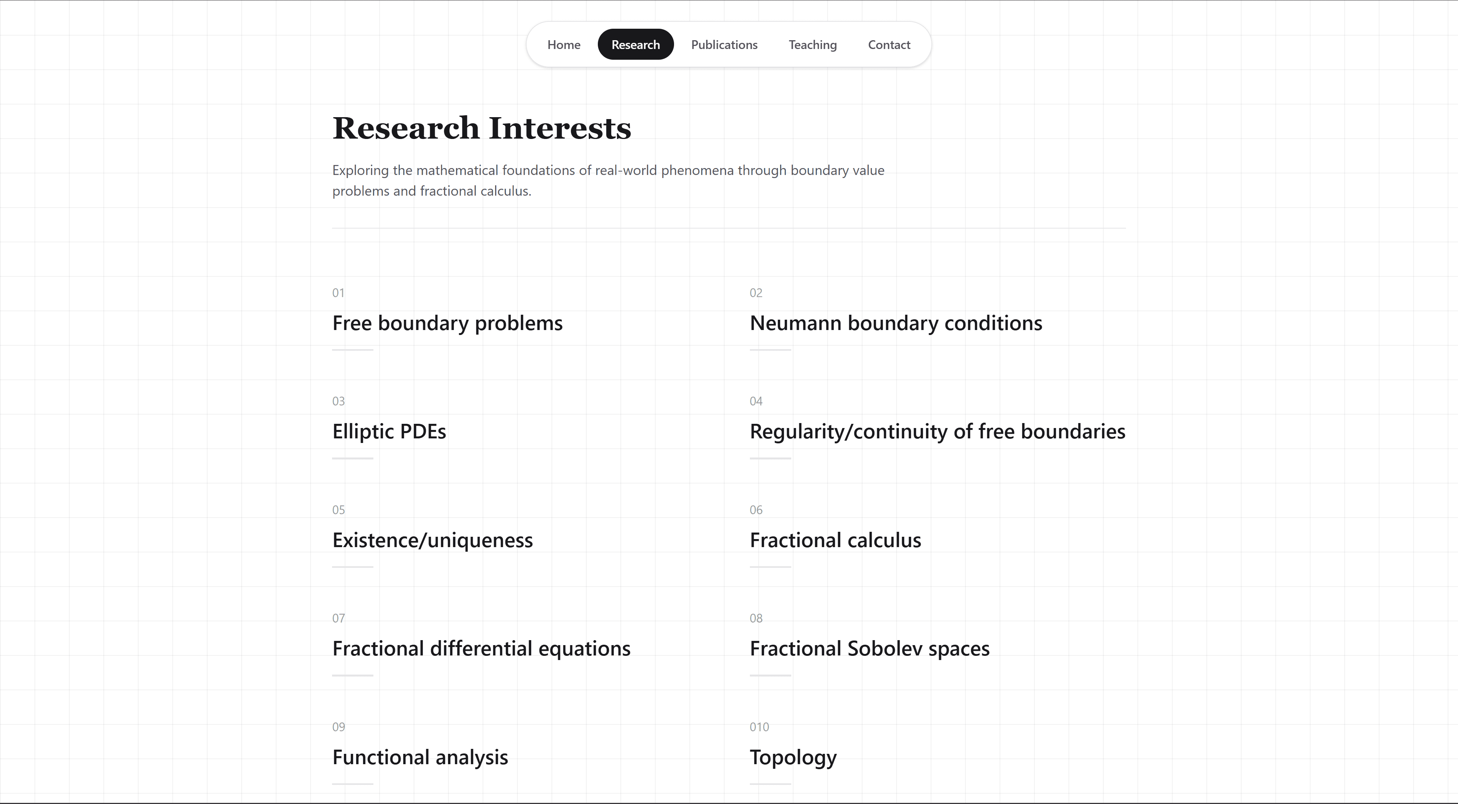Image resolution: width=1458 pixels, height=804 pixels.
Task: Select the Elliptic PDEs research interest
Action: point(389,431)
